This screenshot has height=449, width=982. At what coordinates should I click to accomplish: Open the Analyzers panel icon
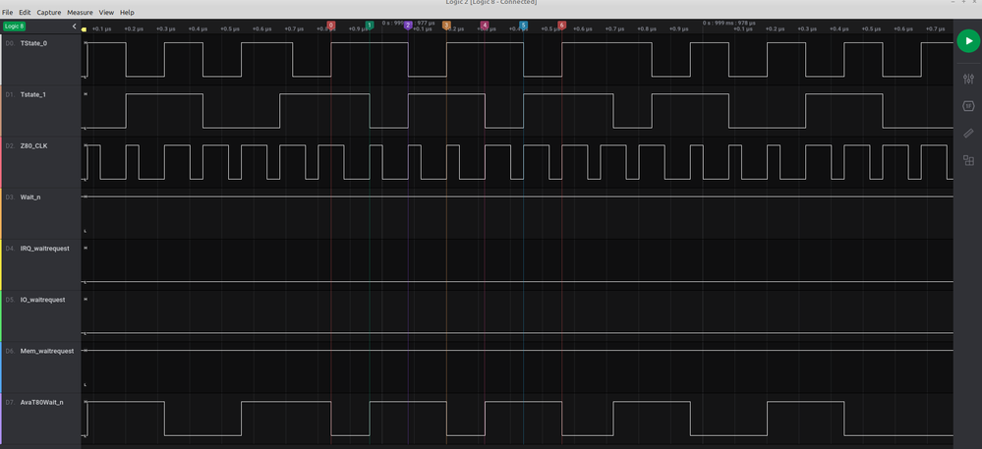[968, 106]
